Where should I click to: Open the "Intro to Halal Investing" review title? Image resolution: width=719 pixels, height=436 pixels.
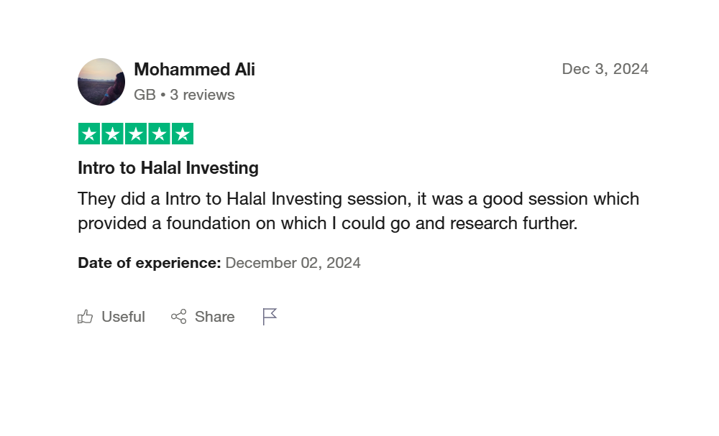point(168,168)
